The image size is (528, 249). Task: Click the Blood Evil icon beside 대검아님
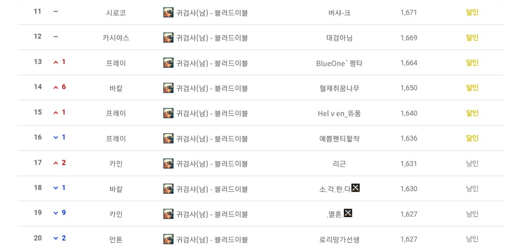click(168, 38)
